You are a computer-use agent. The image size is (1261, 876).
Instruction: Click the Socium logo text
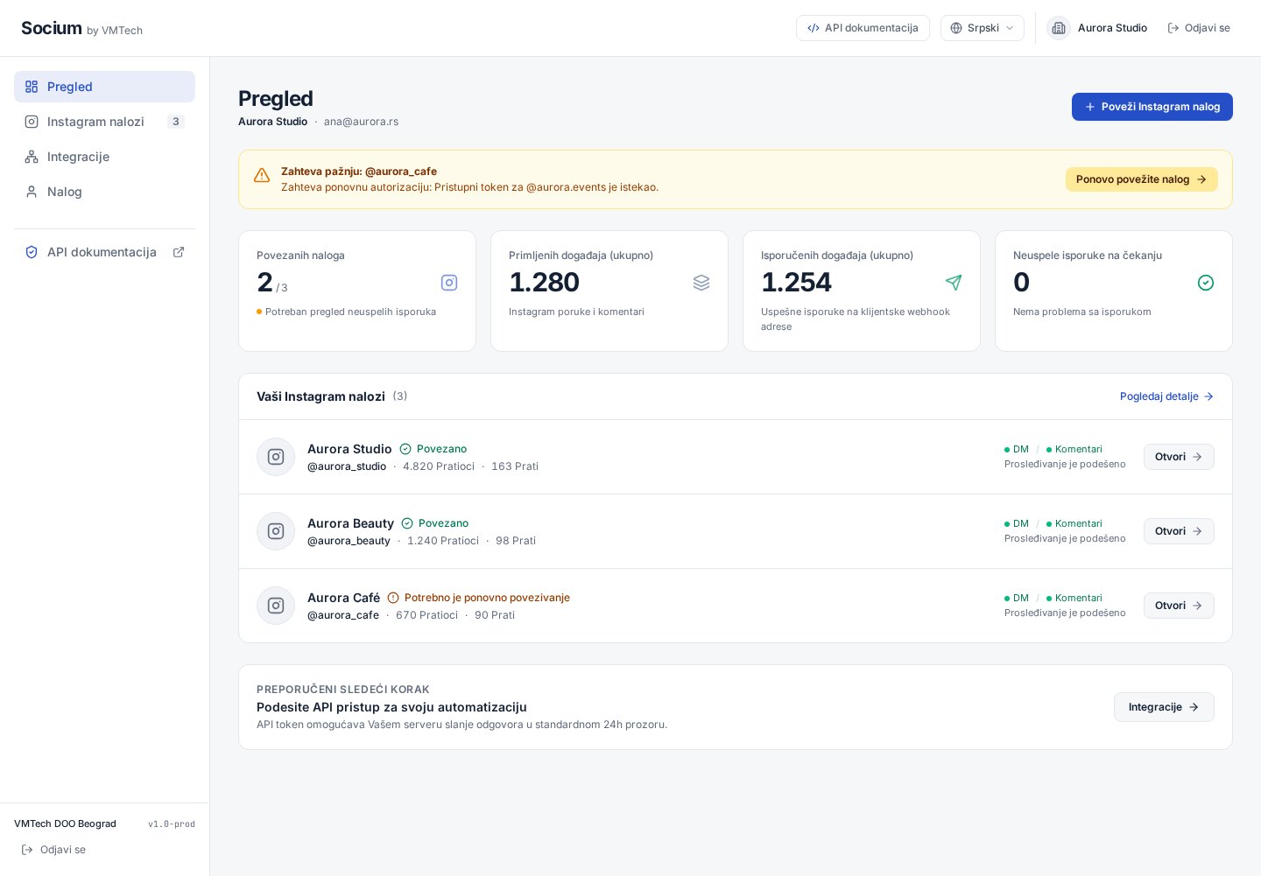coord(52,28)
